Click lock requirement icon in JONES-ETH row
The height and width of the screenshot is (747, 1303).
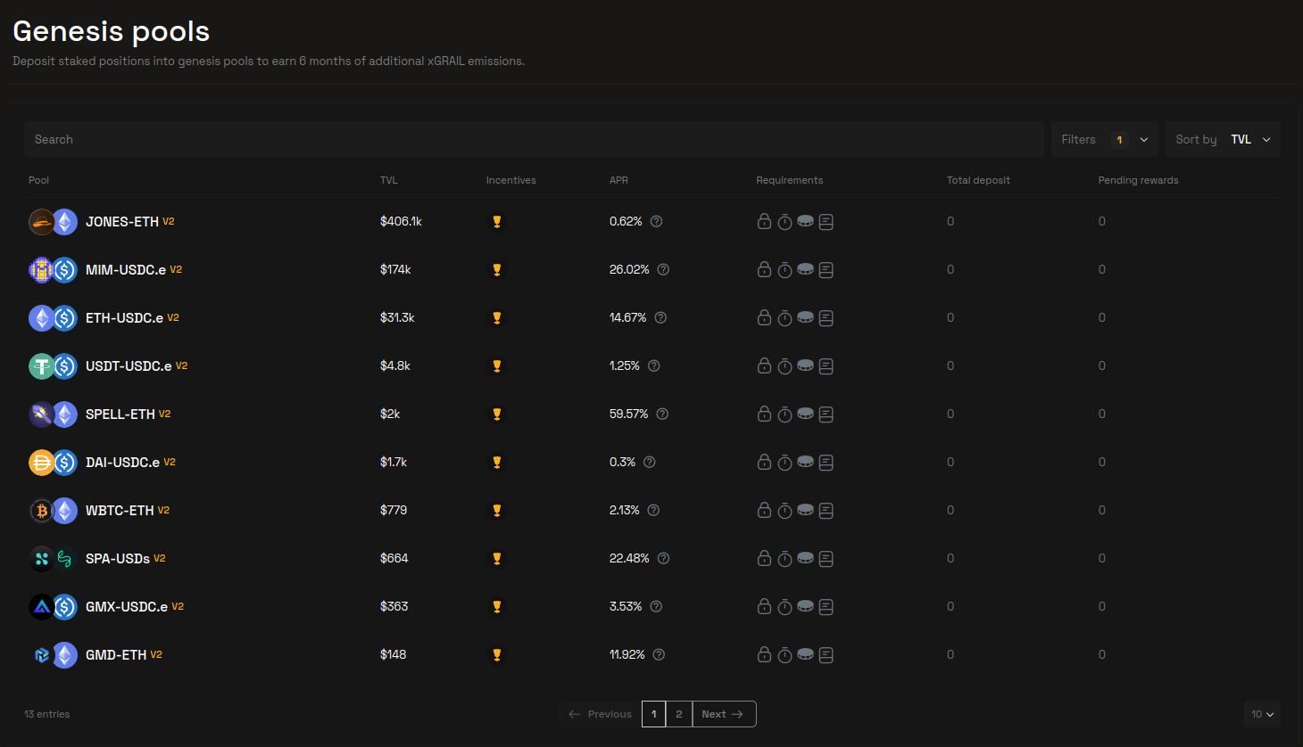pos(764,221)
